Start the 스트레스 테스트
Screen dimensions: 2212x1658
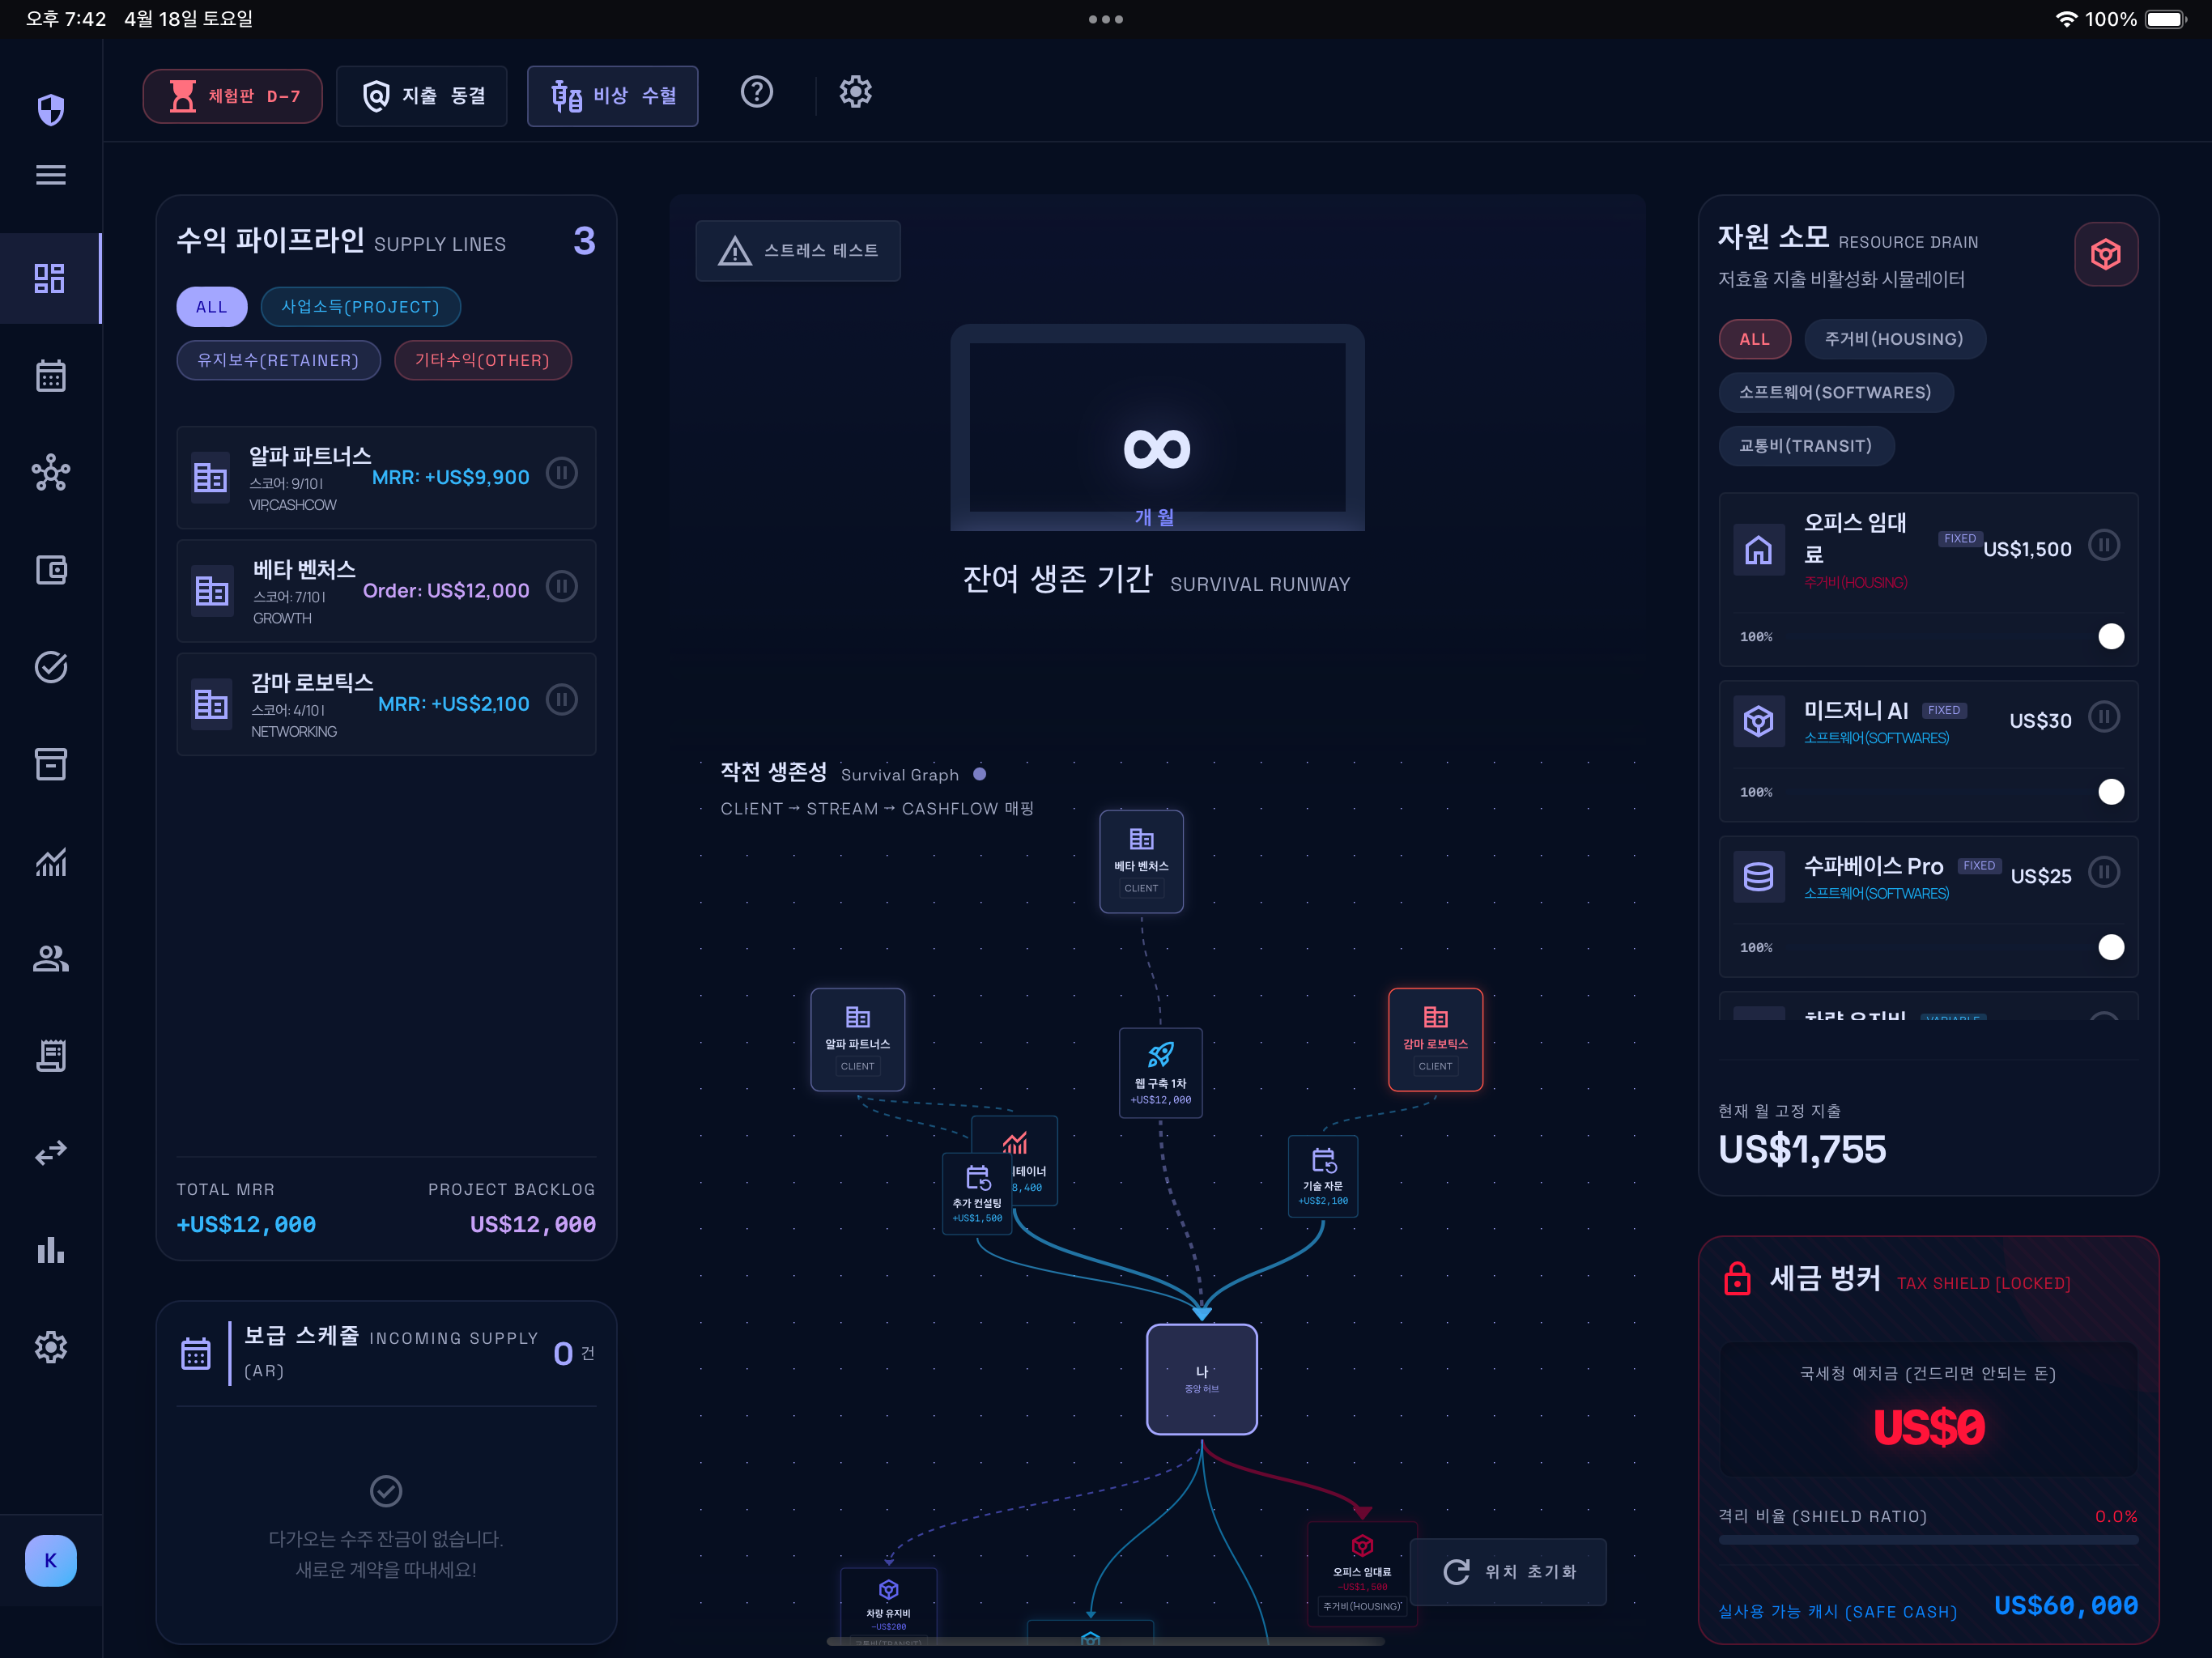click(798, 251)
